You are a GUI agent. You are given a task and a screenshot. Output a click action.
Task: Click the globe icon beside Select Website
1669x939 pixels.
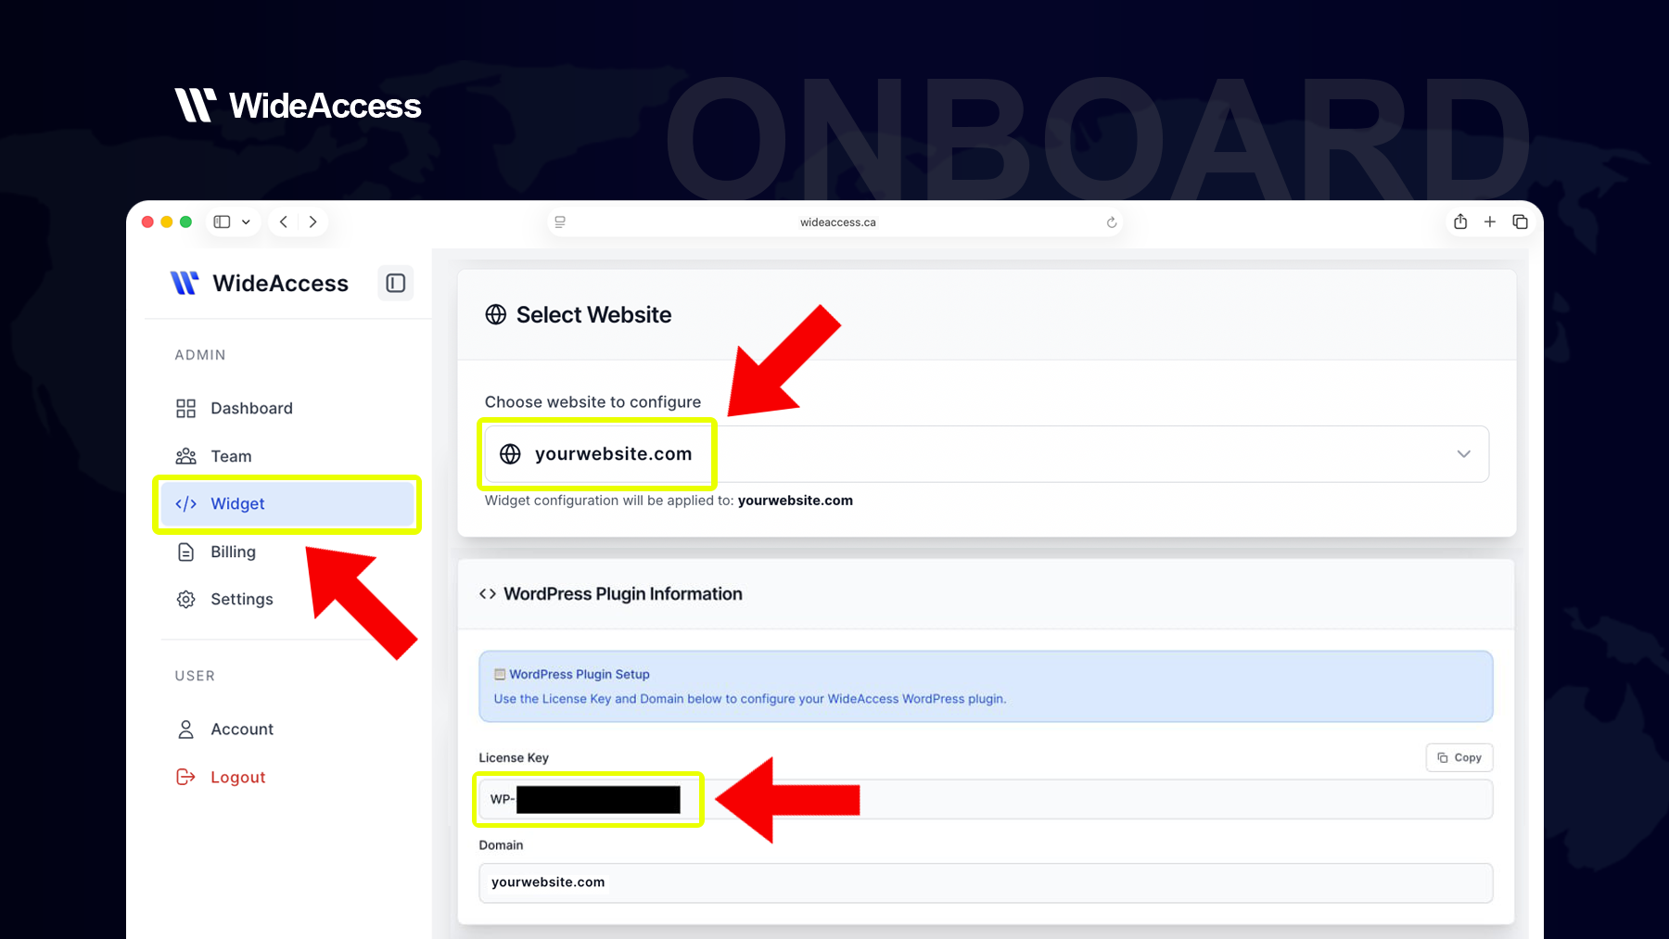coord(497,315)
